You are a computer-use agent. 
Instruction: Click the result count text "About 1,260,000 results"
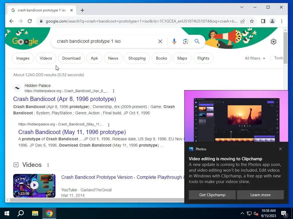35,75
